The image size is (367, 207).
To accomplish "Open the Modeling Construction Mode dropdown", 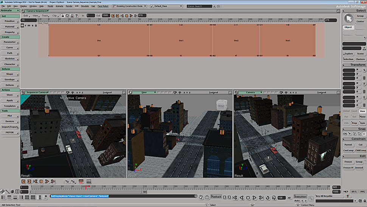I will pos(130,6).
